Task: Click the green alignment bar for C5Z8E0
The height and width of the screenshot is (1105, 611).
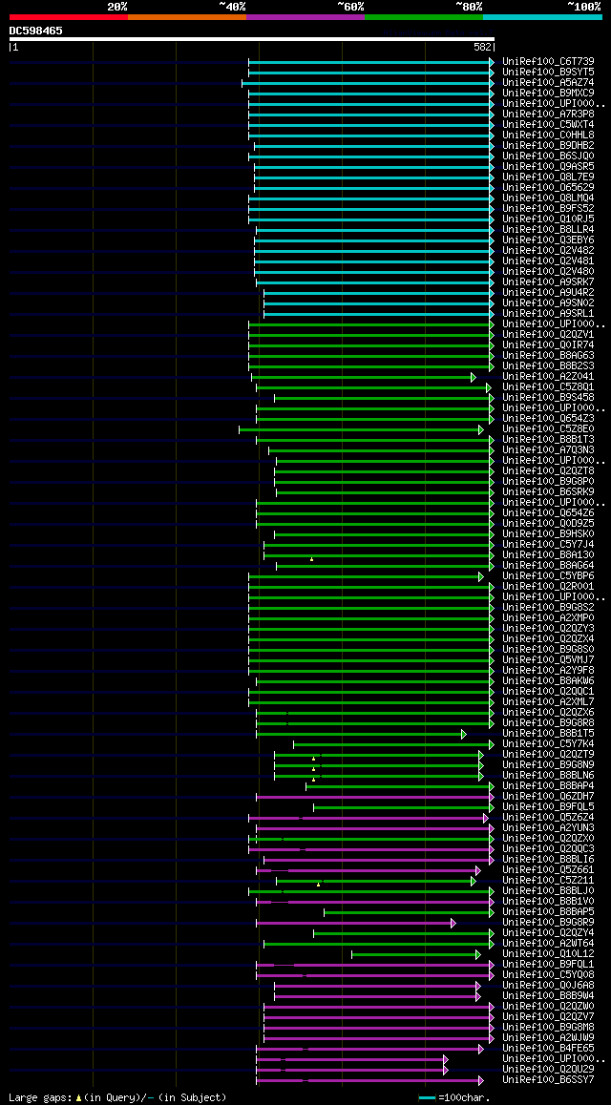Action: [x=362, y=429]
